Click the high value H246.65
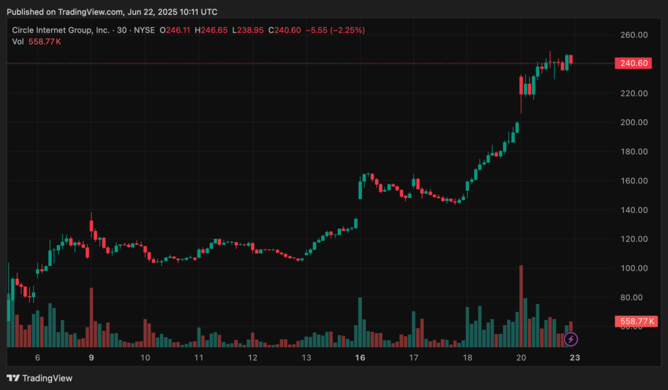This screenshot has width=668, height=390. pos(211,30)
